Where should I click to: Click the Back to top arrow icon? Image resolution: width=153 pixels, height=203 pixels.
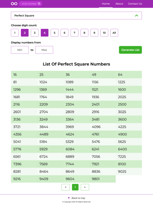coord(69,198)
